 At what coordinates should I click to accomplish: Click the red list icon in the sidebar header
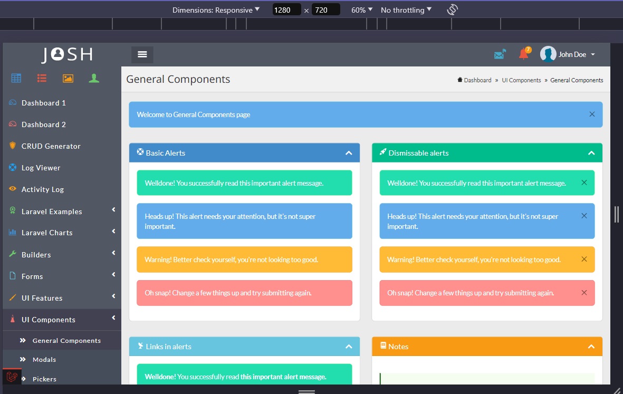pyautogui.click(x=42, y=78)
